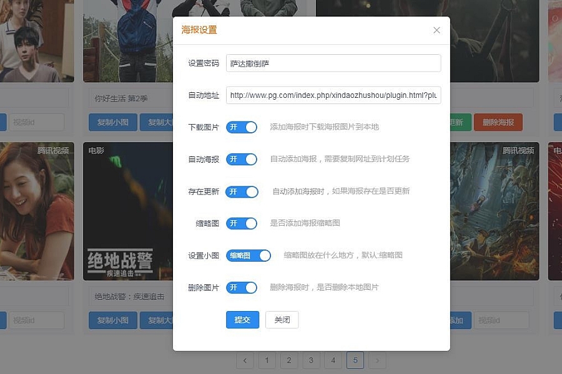Switch the 设置小图 toggle
Screen dimensions: 562x374
coord(249,256)
